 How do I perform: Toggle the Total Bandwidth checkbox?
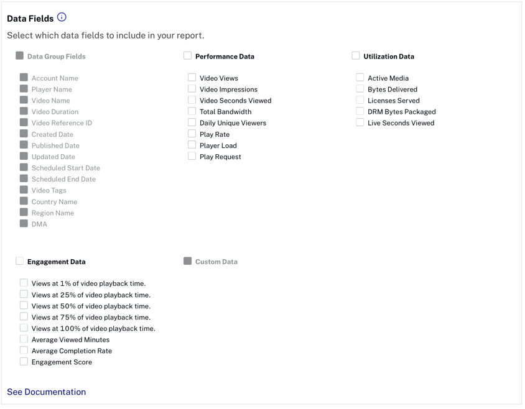(x=192, y=111)
